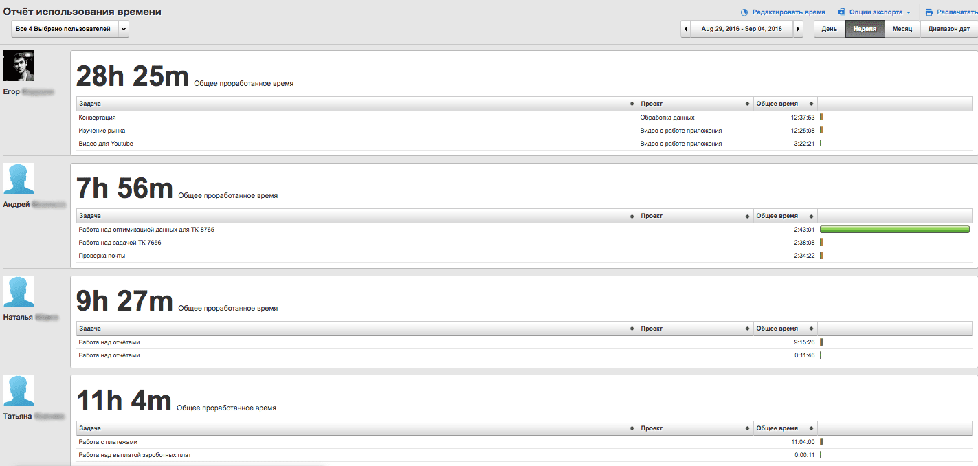978x466 pixels.
Task: Click the export options icon
Action: pos(841,12)
